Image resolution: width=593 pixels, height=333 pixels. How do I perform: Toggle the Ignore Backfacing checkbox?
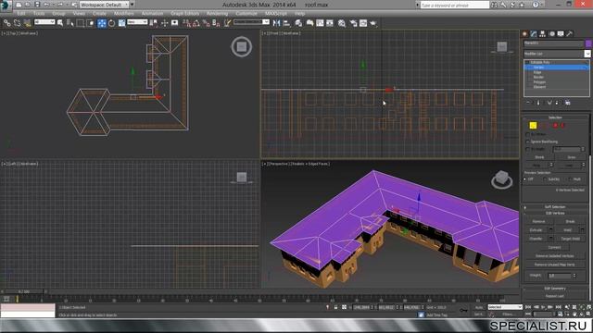point(527,142)
